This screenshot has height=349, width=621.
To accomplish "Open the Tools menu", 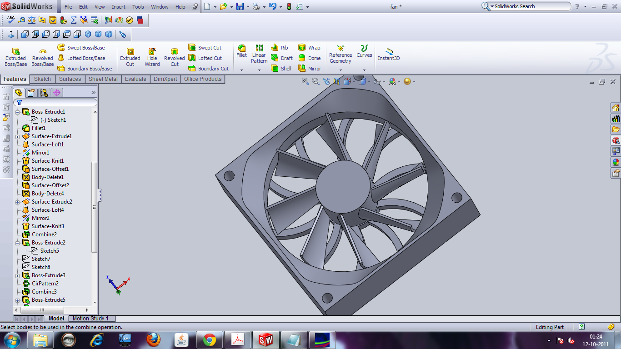I will 138,7.
